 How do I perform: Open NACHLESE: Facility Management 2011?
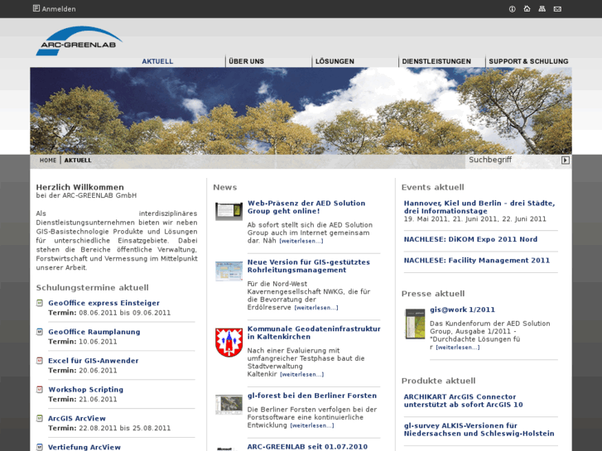click(x=476, y=260)
